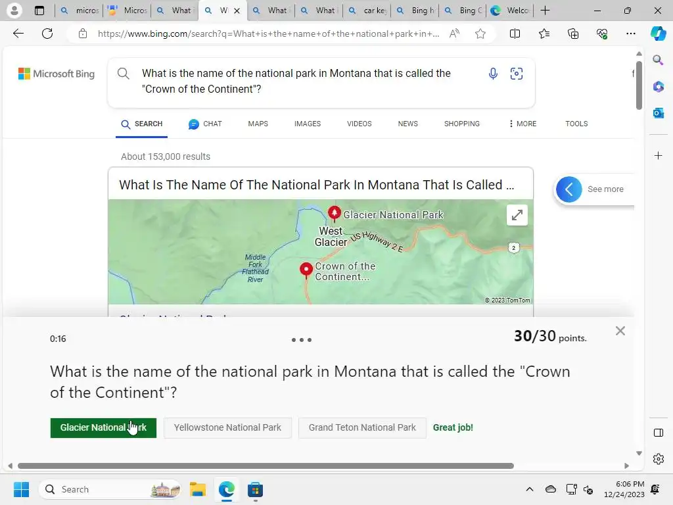673x505 pixels.
Task: Expand the map with the arrows icon
Action: (517, 215)
